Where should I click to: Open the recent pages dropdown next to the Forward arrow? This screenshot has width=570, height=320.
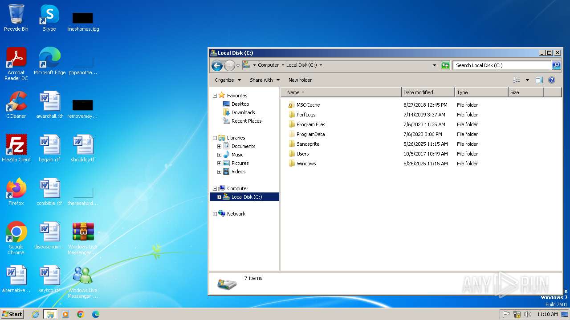[x=238, y=65]
